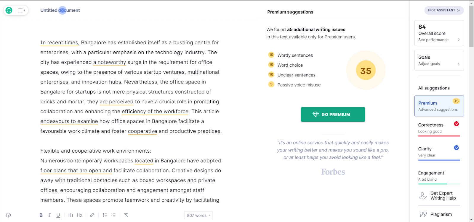The image size is (474, 222).
Task: Click the Untitled document title field
Action: click(60, 10)
